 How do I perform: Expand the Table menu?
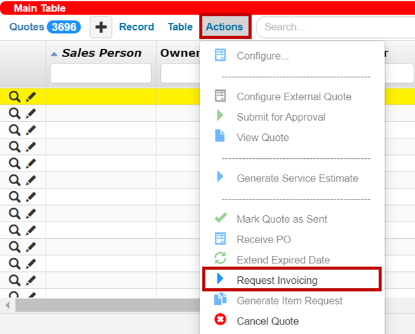180,27
